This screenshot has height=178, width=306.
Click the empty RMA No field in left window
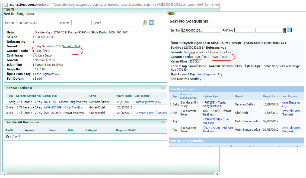coord(81,23)
